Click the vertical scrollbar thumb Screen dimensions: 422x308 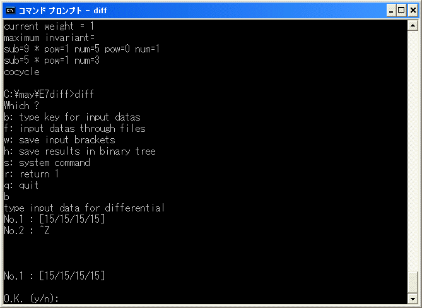coord(413,283)
